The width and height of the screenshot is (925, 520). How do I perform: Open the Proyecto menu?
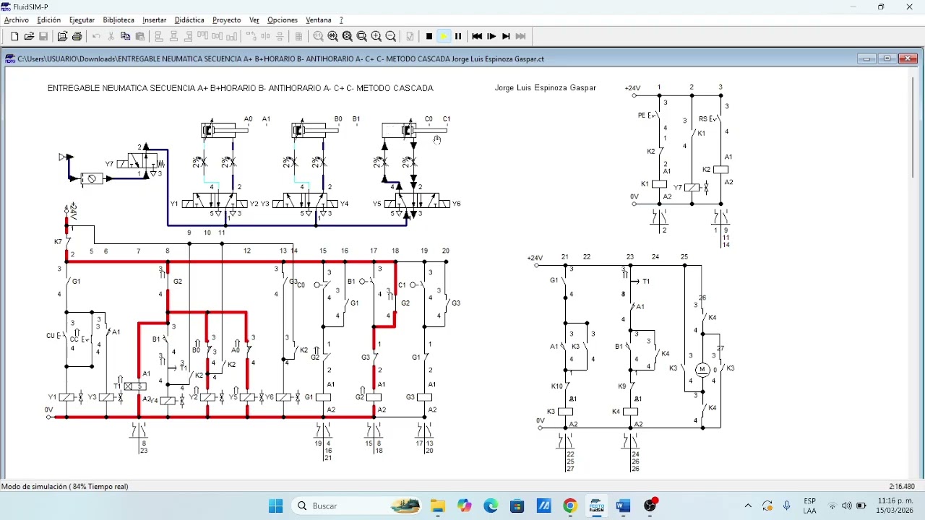(x=227, y=20)
